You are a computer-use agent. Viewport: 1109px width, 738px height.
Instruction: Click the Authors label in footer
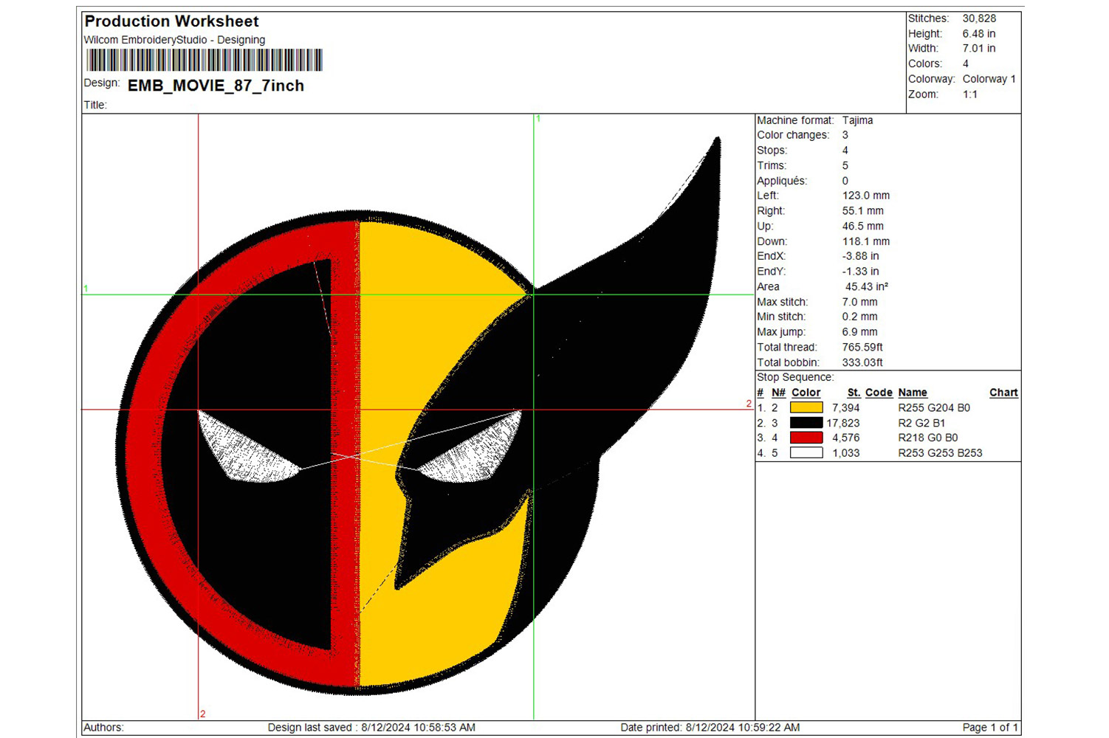click(x=104, y=728)
